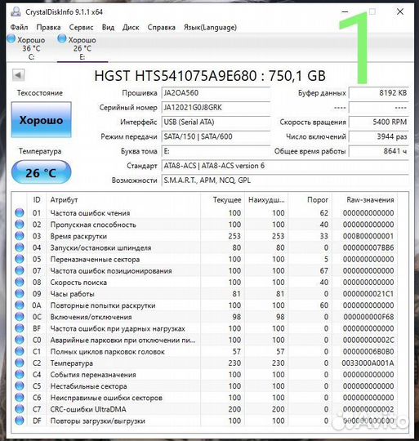
Task: Click the Текущее column header
Action: 223,200
